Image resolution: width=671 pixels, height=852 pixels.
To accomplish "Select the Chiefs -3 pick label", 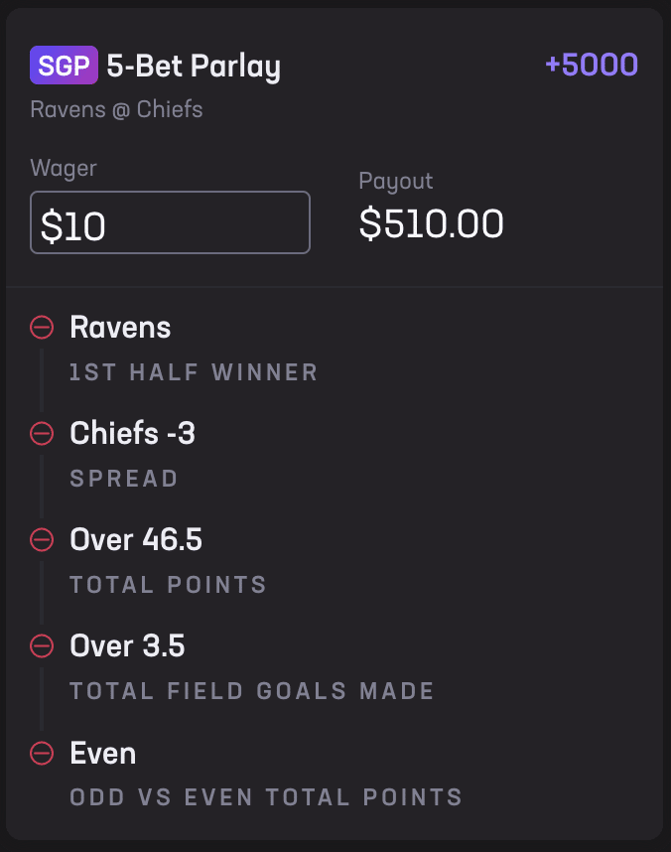I will click(x=132, y=434).
